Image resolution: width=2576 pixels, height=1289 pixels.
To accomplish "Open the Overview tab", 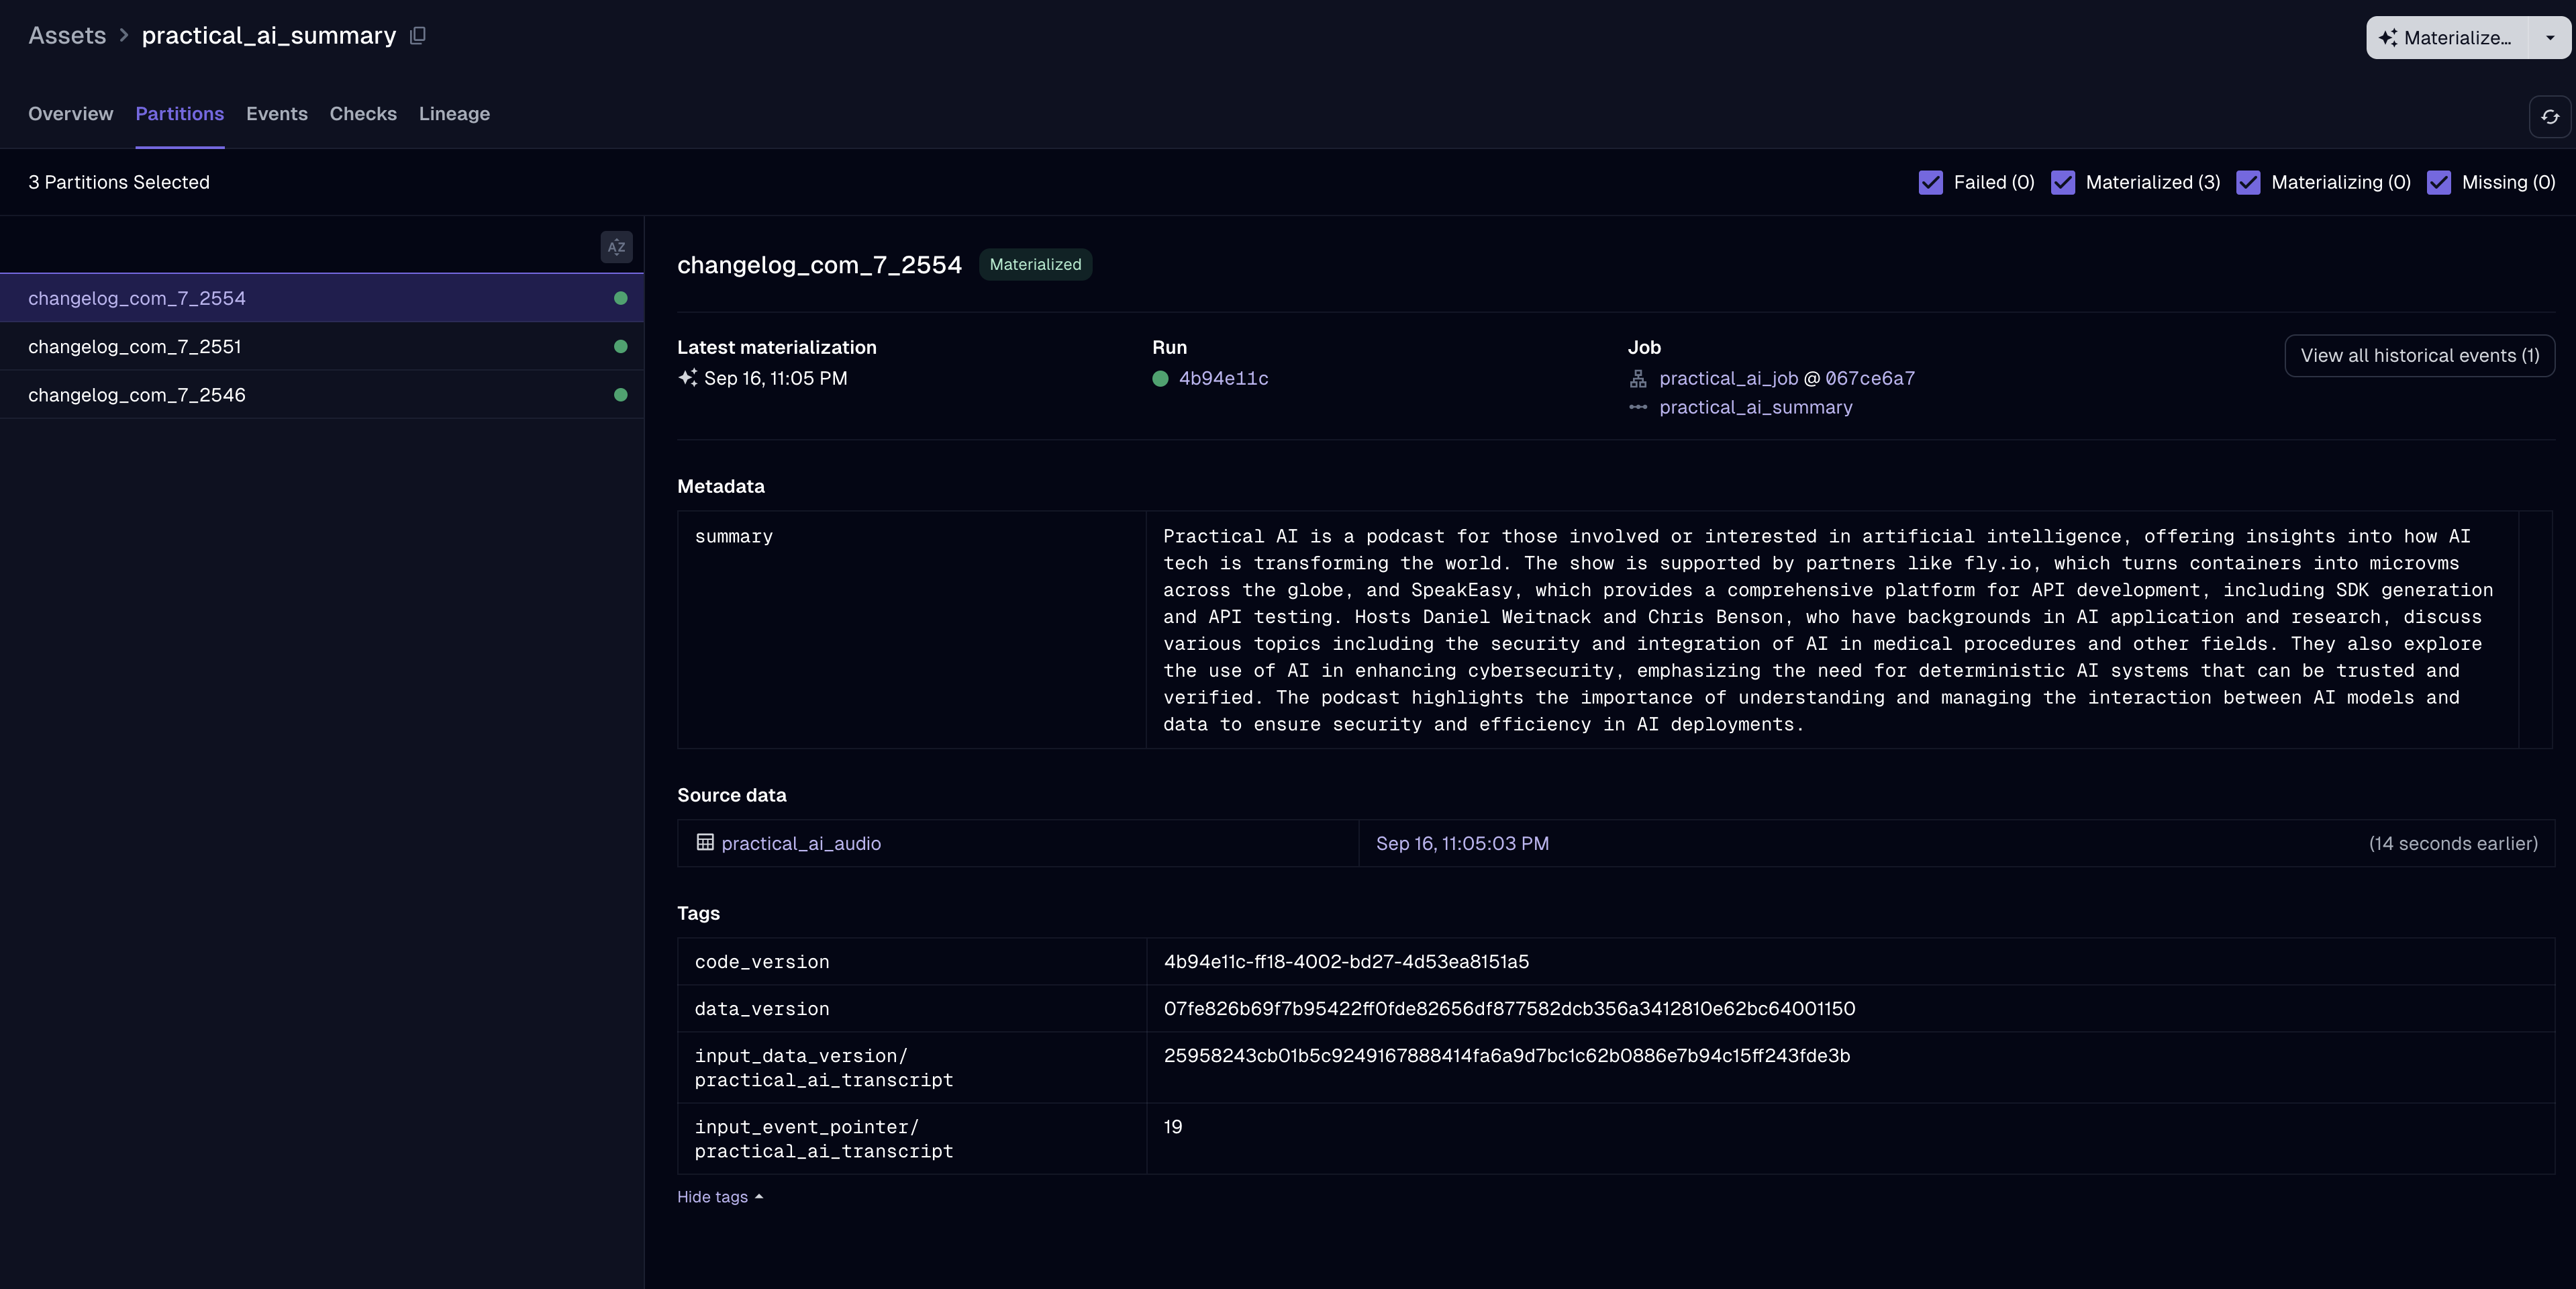I will pyautogui.click(x=71, y=114).
